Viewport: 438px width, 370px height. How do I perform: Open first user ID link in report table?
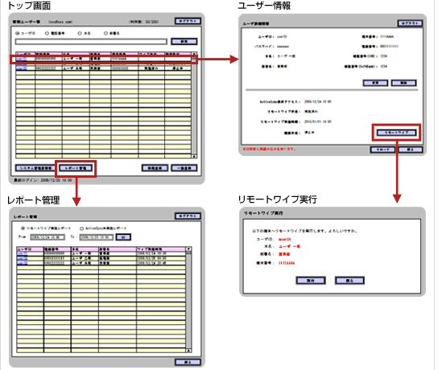click(22, 253)
